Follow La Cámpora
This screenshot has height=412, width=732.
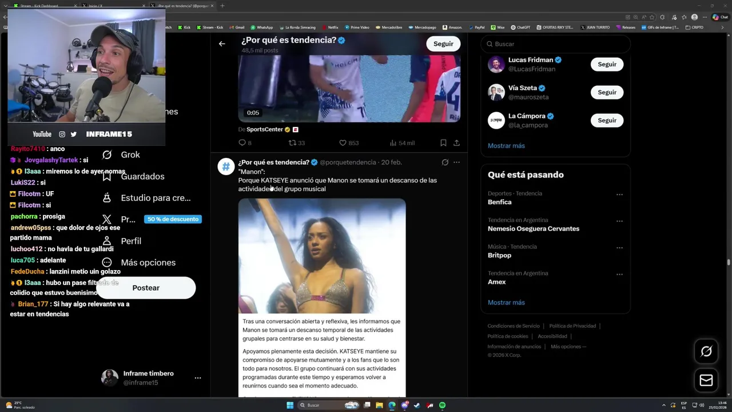[607, 120]
